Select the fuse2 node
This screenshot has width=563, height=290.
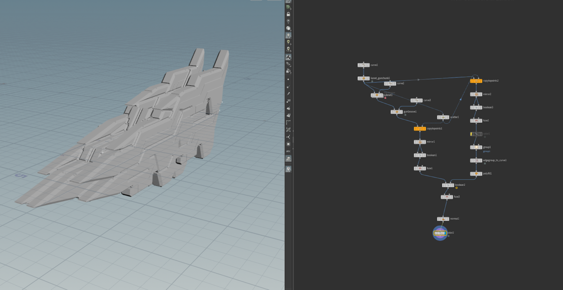click(476, 121)
